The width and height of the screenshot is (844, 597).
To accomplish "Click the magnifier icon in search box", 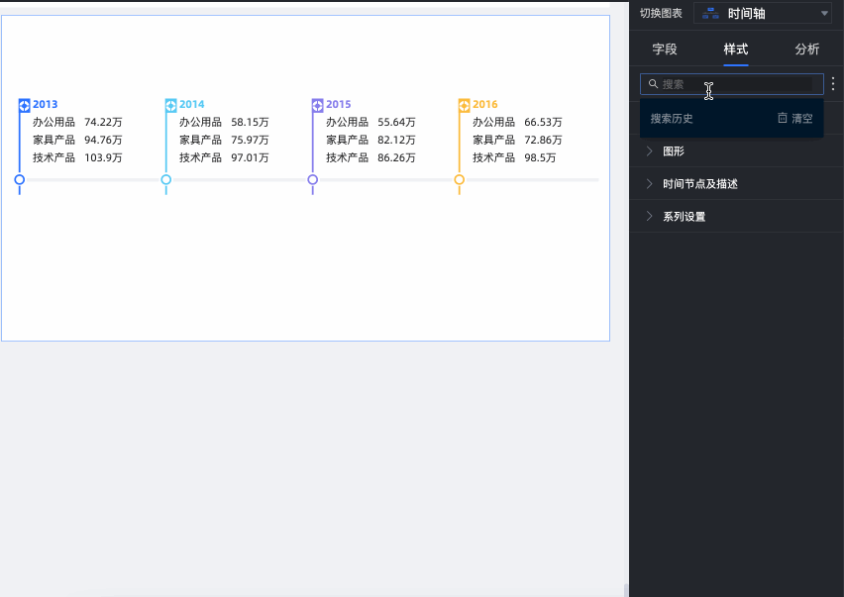I will point(653,84).
